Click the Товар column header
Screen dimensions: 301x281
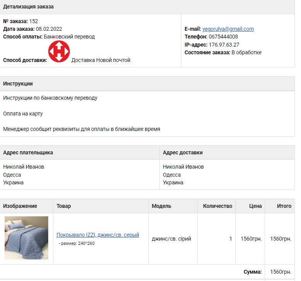(64, 206)
